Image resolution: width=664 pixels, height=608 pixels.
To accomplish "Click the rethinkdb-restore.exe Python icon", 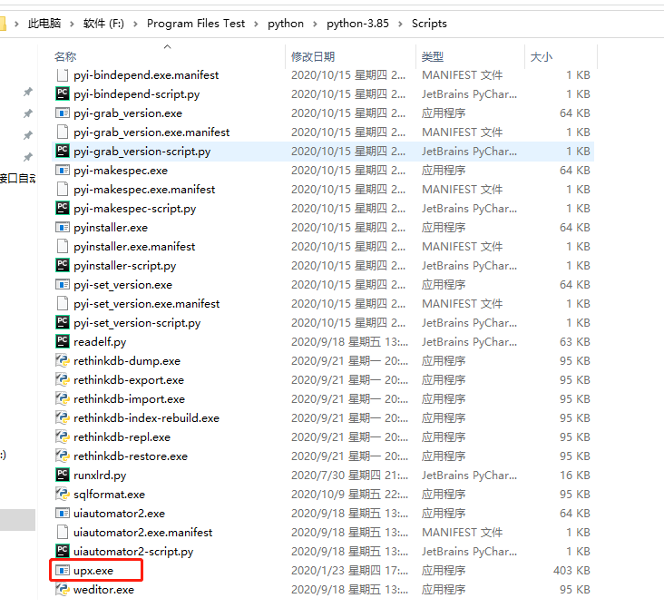I will pos(63,456).
